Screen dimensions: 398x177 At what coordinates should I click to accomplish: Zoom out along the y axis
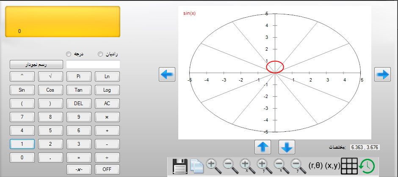298,166
